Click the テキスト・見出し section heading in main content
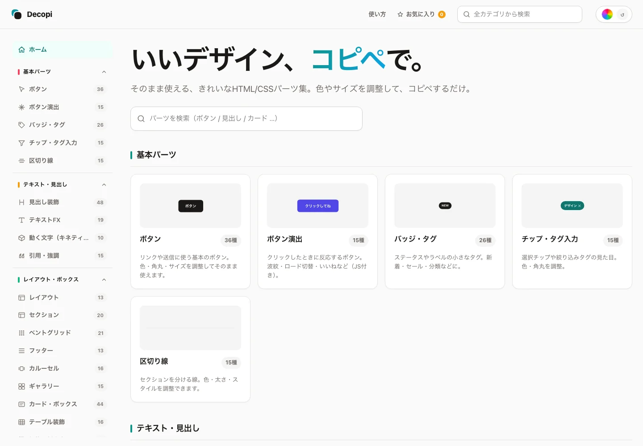Image resolution: width=643 pixels, height=446 pixels. [x=168, y=428]
